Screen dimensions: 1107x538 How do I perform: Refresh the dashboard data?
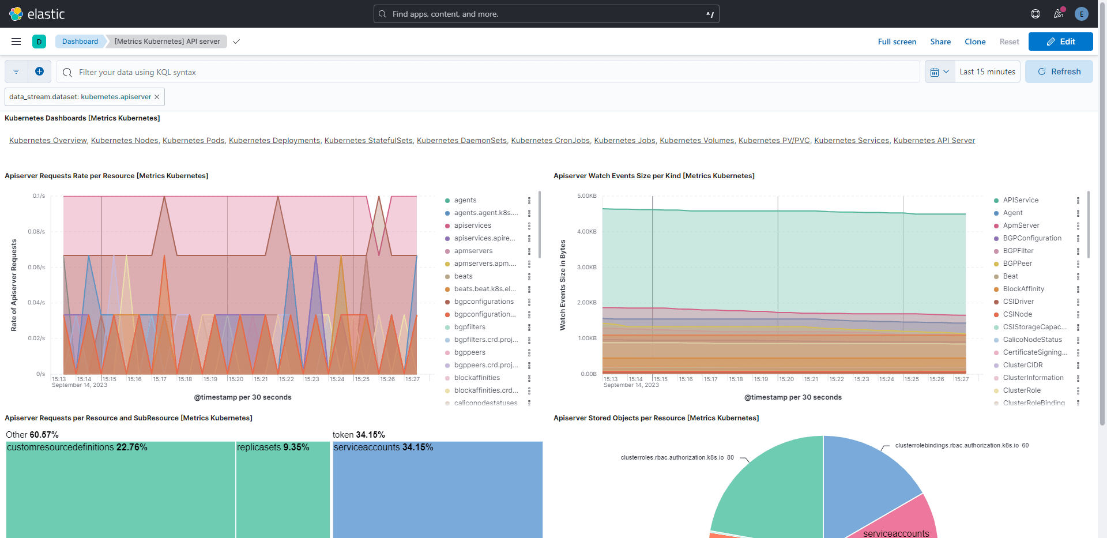pyautogui.click(x=1059, y=72)
